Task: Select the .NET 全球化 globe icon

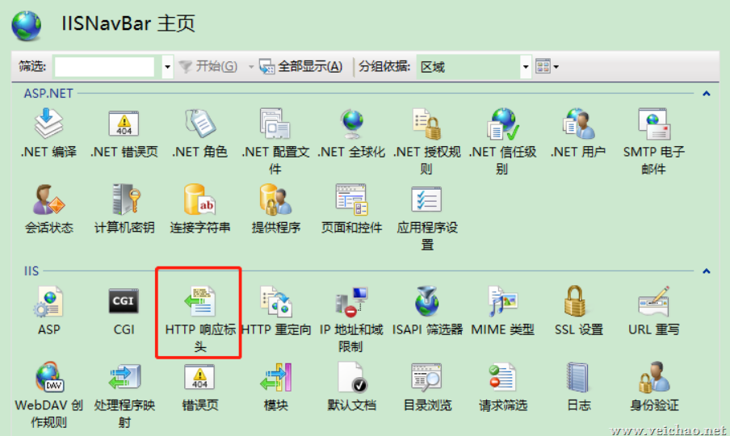Action: coord(351,124)
